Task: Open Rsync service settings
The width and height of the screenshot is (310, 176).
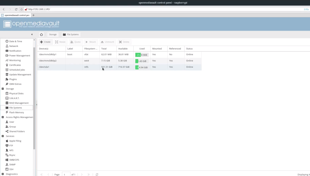Action: pos(12,155)
